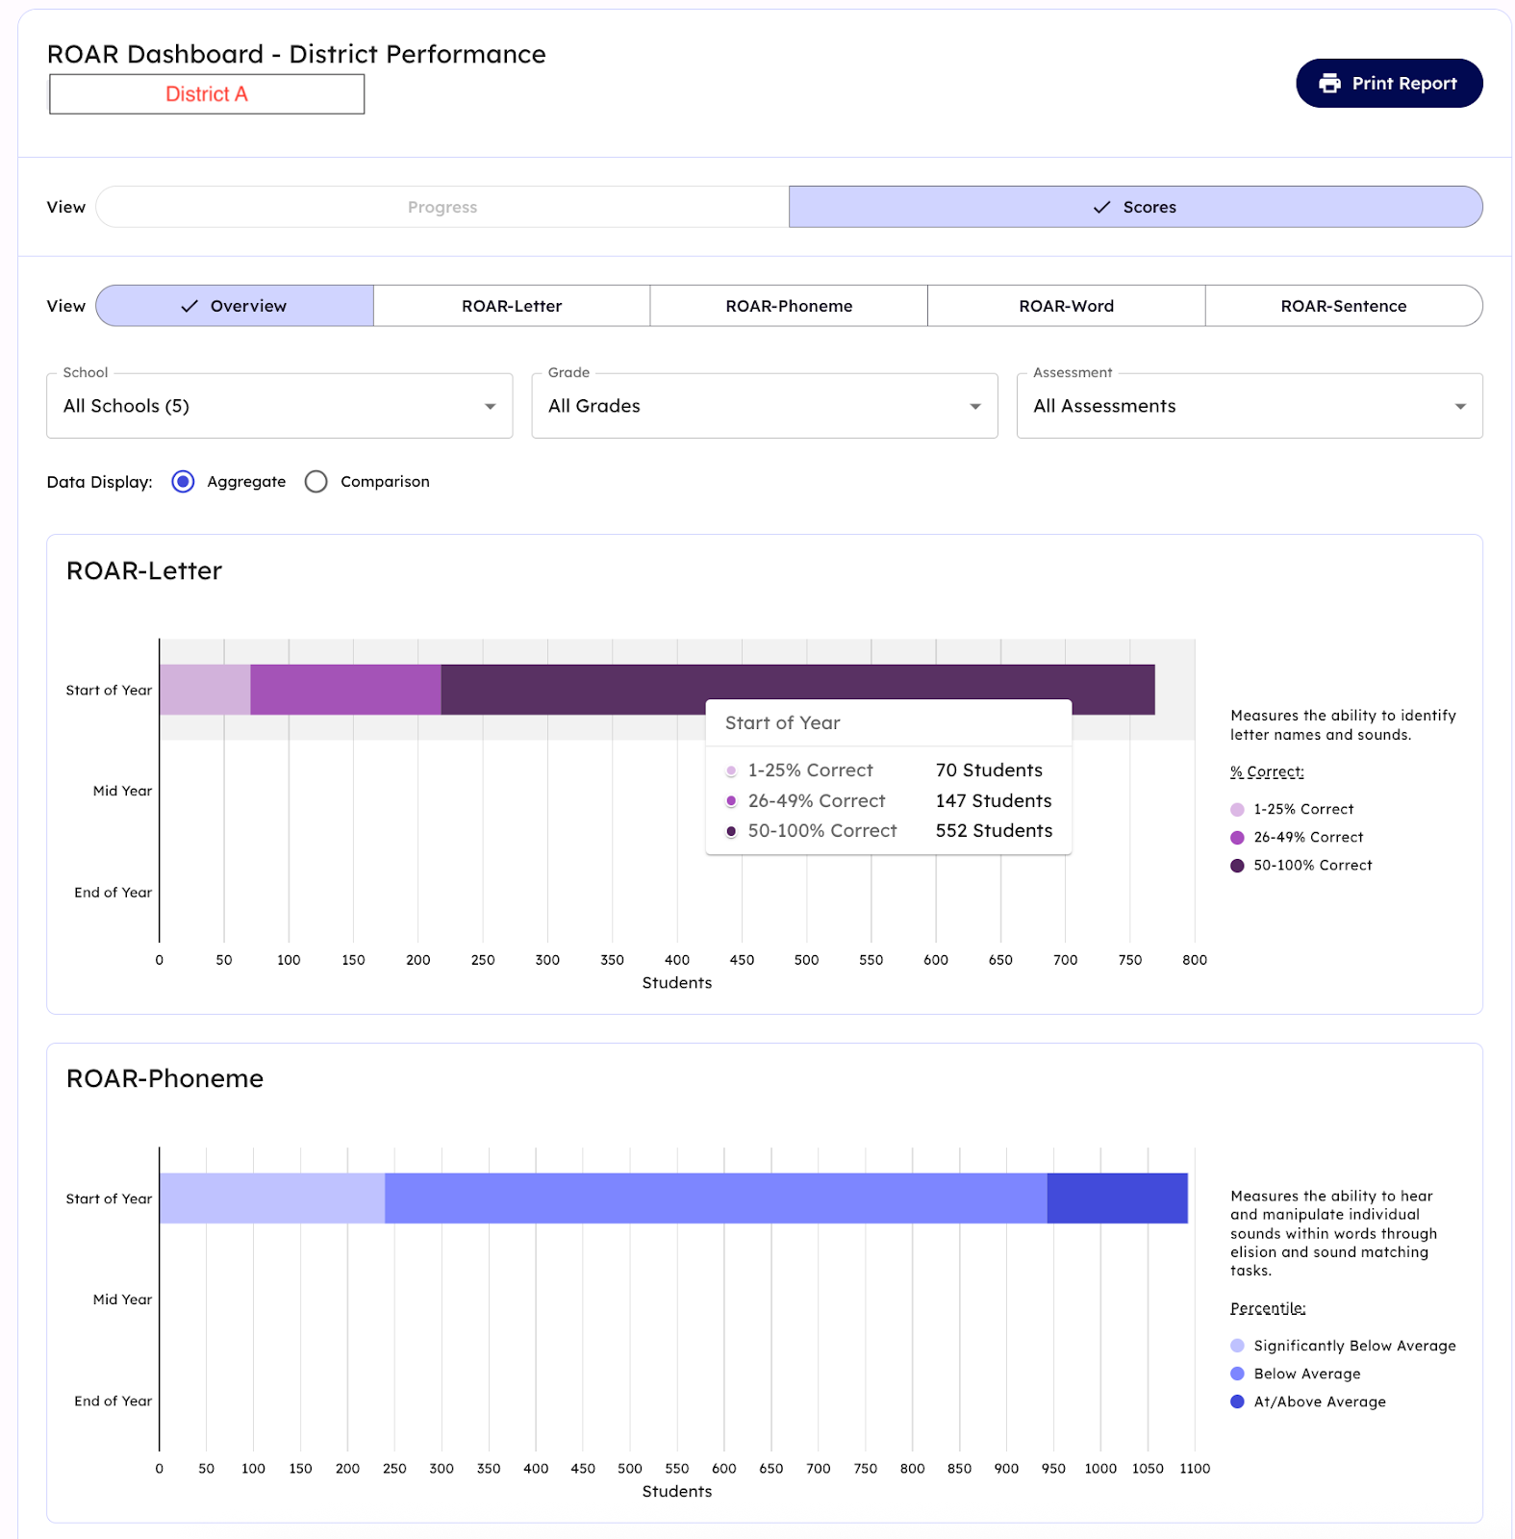Select the Aggregate radio button
The image size is (1515, 1539).
tap(183, 482)
